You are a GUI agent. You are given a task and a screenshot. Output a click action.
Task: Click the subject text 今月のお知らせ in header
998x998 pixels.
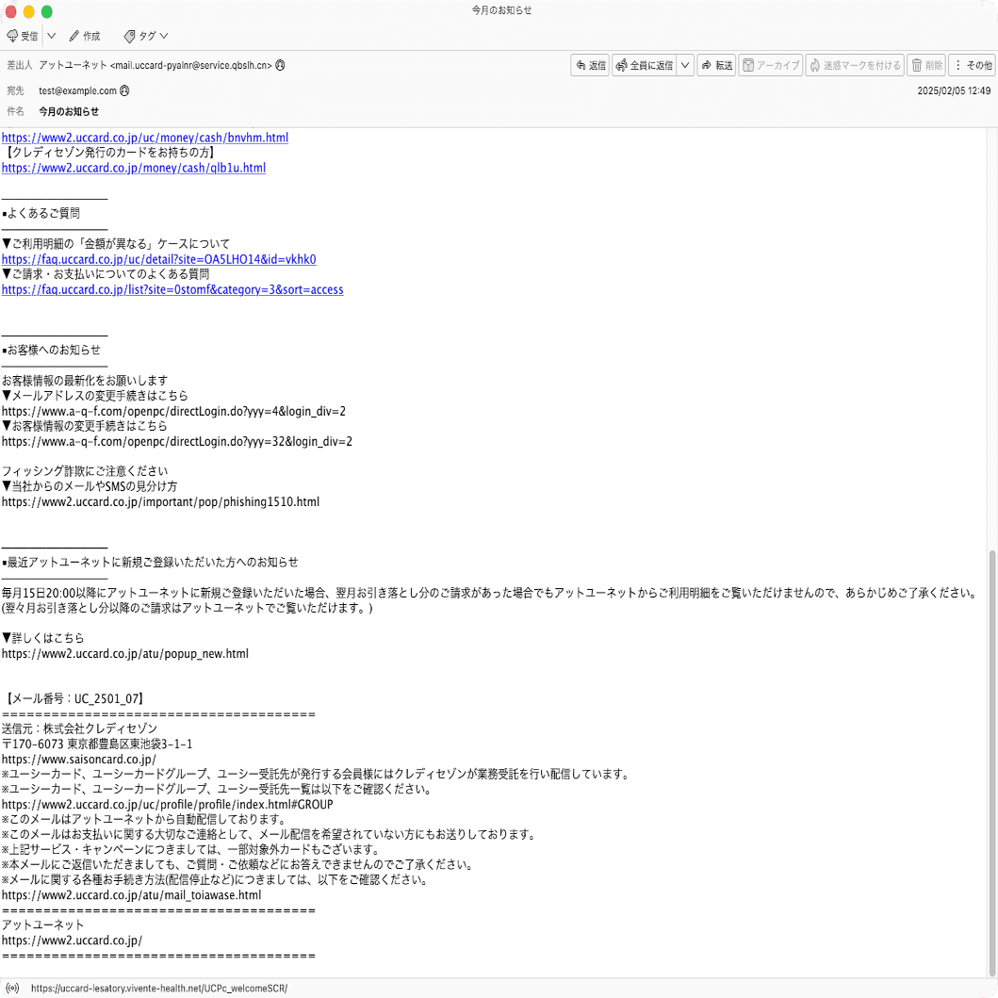pos(69,111)
